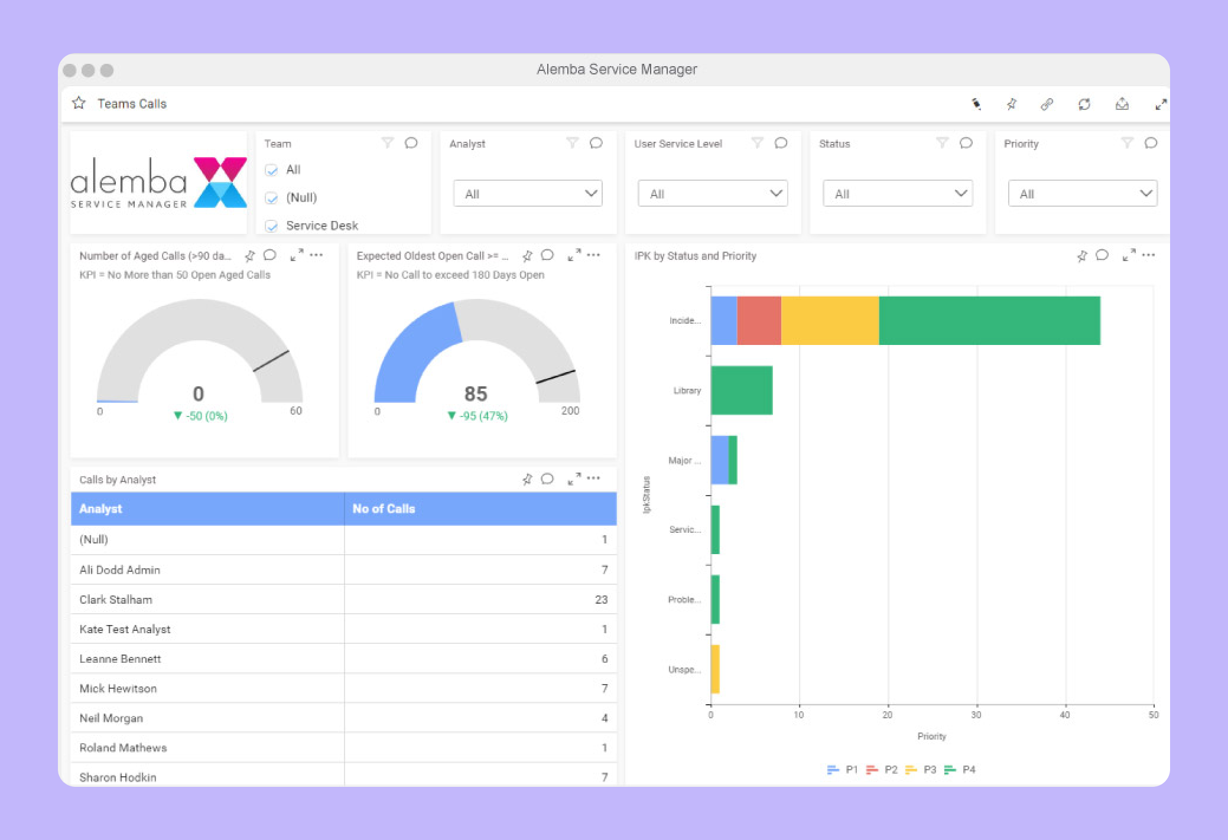Screen dimensions: 1228x840
Task: Select the Neil Morgan row
Action: (343, 718)
